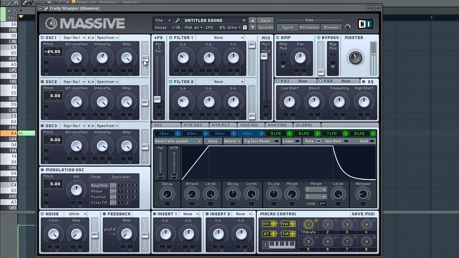This screenshot has height=258, width=459.
Task: Click the CPU warning exclamation icon
Action: tap(245, 27)
